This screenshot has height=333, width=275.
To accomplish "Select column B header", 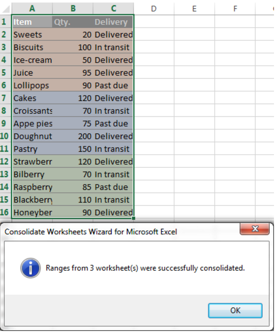I will (73, 9).
